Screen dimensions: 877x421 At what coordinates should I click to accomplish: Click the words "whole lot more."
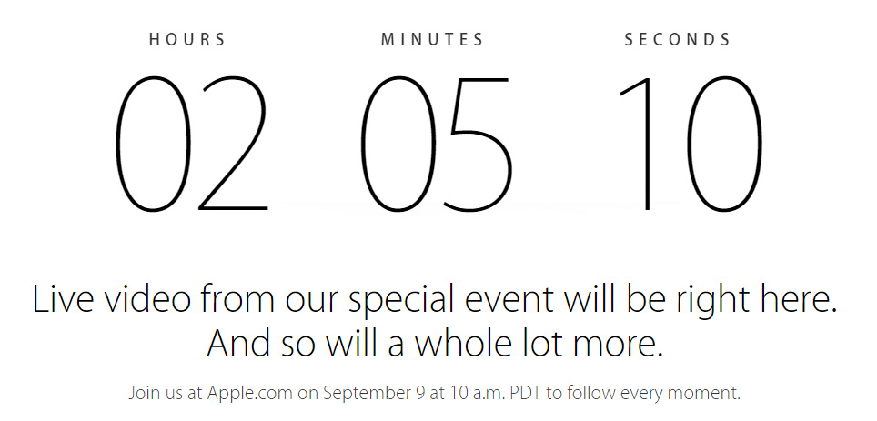coord(539,343)
